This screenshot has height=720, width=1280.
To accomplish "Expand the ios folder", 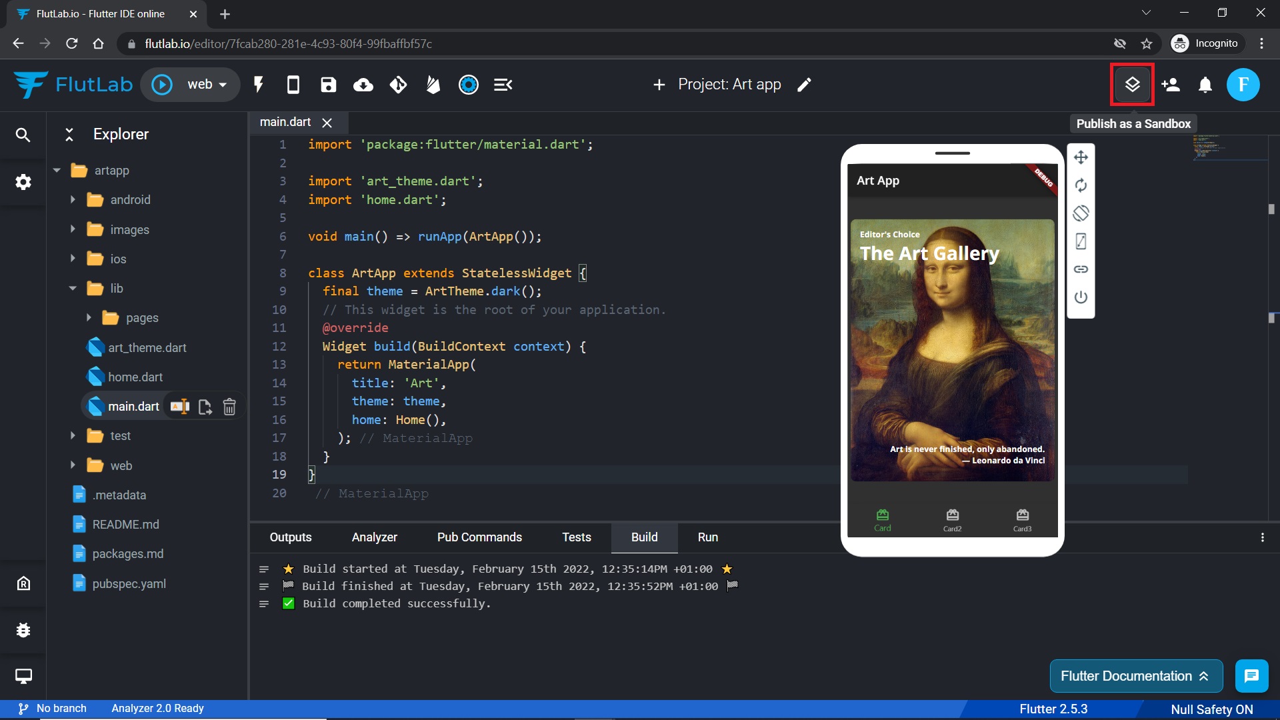I will tap(73, 259).
